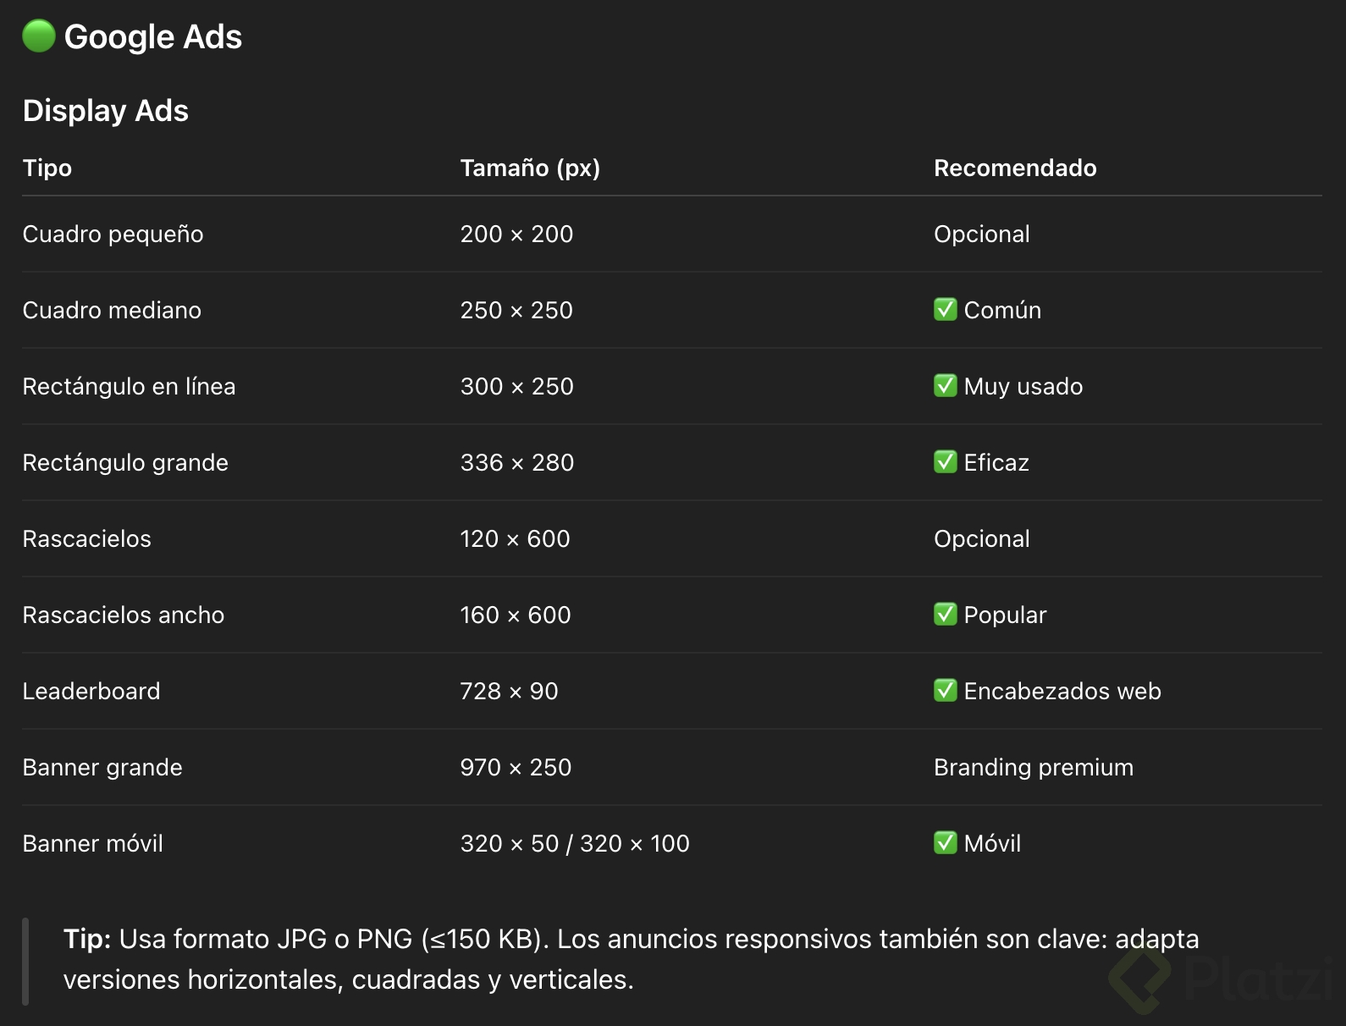The width and height of the screenshot is (1346, 1026).
Task: Click the green checkmark next to Popular
Action: (945, 615)
